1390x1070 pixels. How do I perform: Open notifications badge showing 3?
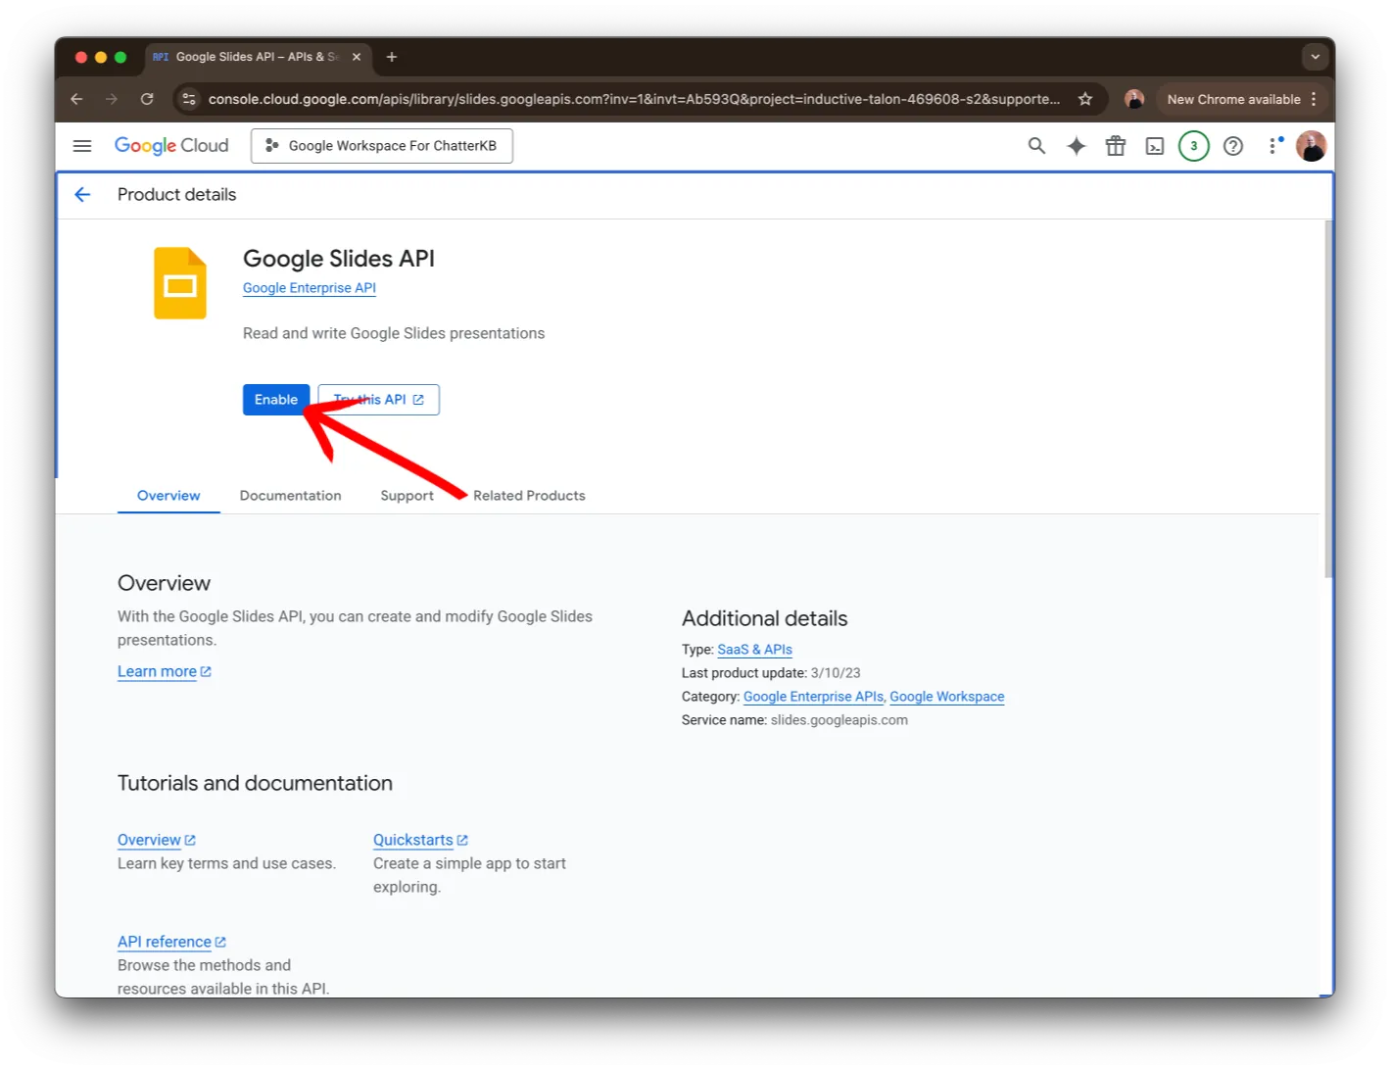(x=1193, y=146)
